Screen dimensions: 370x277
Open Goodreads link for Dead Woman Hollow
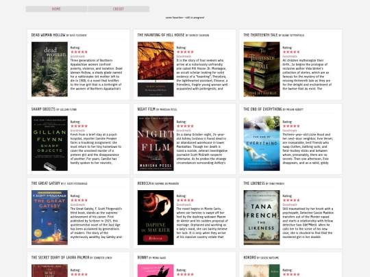tap(77, 56)
